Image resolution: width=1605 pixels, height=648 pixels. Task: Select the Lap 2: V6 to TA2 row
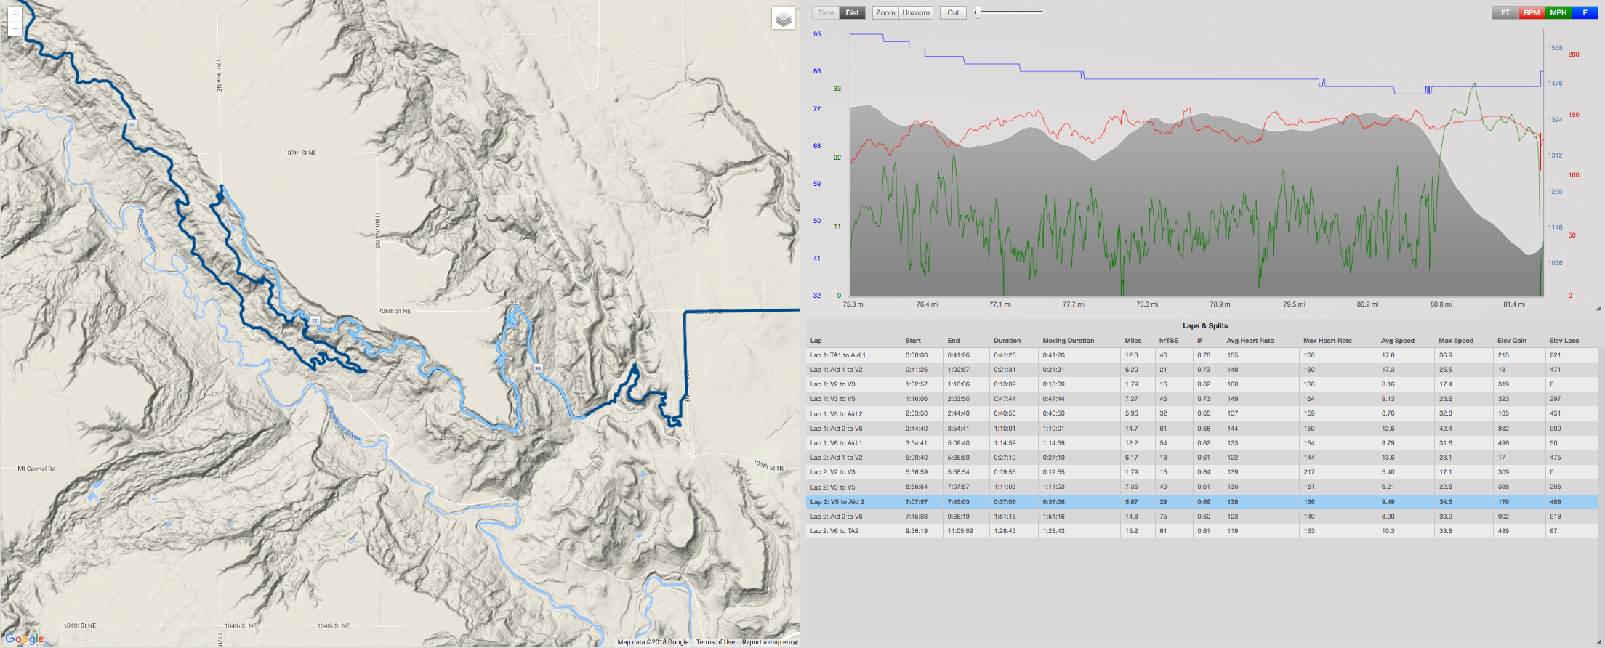coord(1202,531)
